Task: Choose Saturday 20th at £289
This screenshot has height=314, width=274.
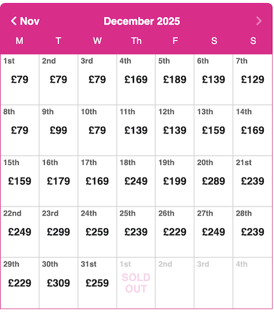Action: [214, 181]
